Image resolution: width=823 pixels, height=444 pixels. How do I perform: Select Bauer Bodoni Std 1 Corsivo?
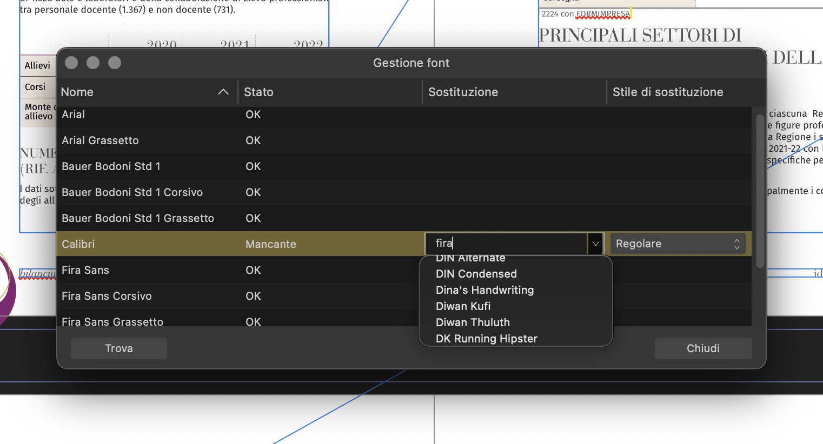pos(132,192)
